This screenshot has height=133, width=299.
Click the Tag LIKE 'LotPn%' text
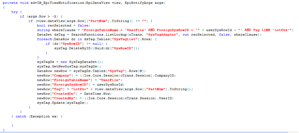[x=273, y=30]
